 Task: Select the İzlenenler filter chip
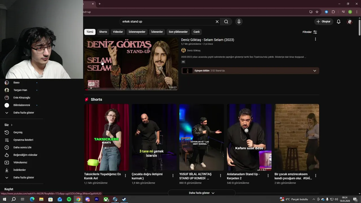pos(157,32)
